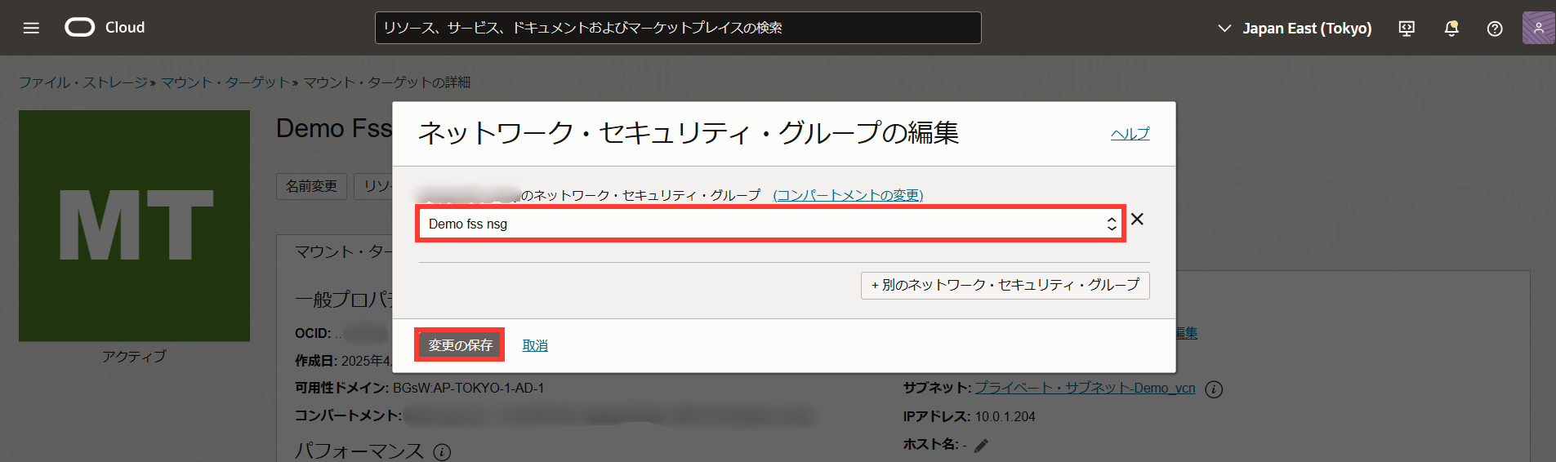Open the user profile avatar menu
This screenshot has width=1556, height=462.
1538,28
